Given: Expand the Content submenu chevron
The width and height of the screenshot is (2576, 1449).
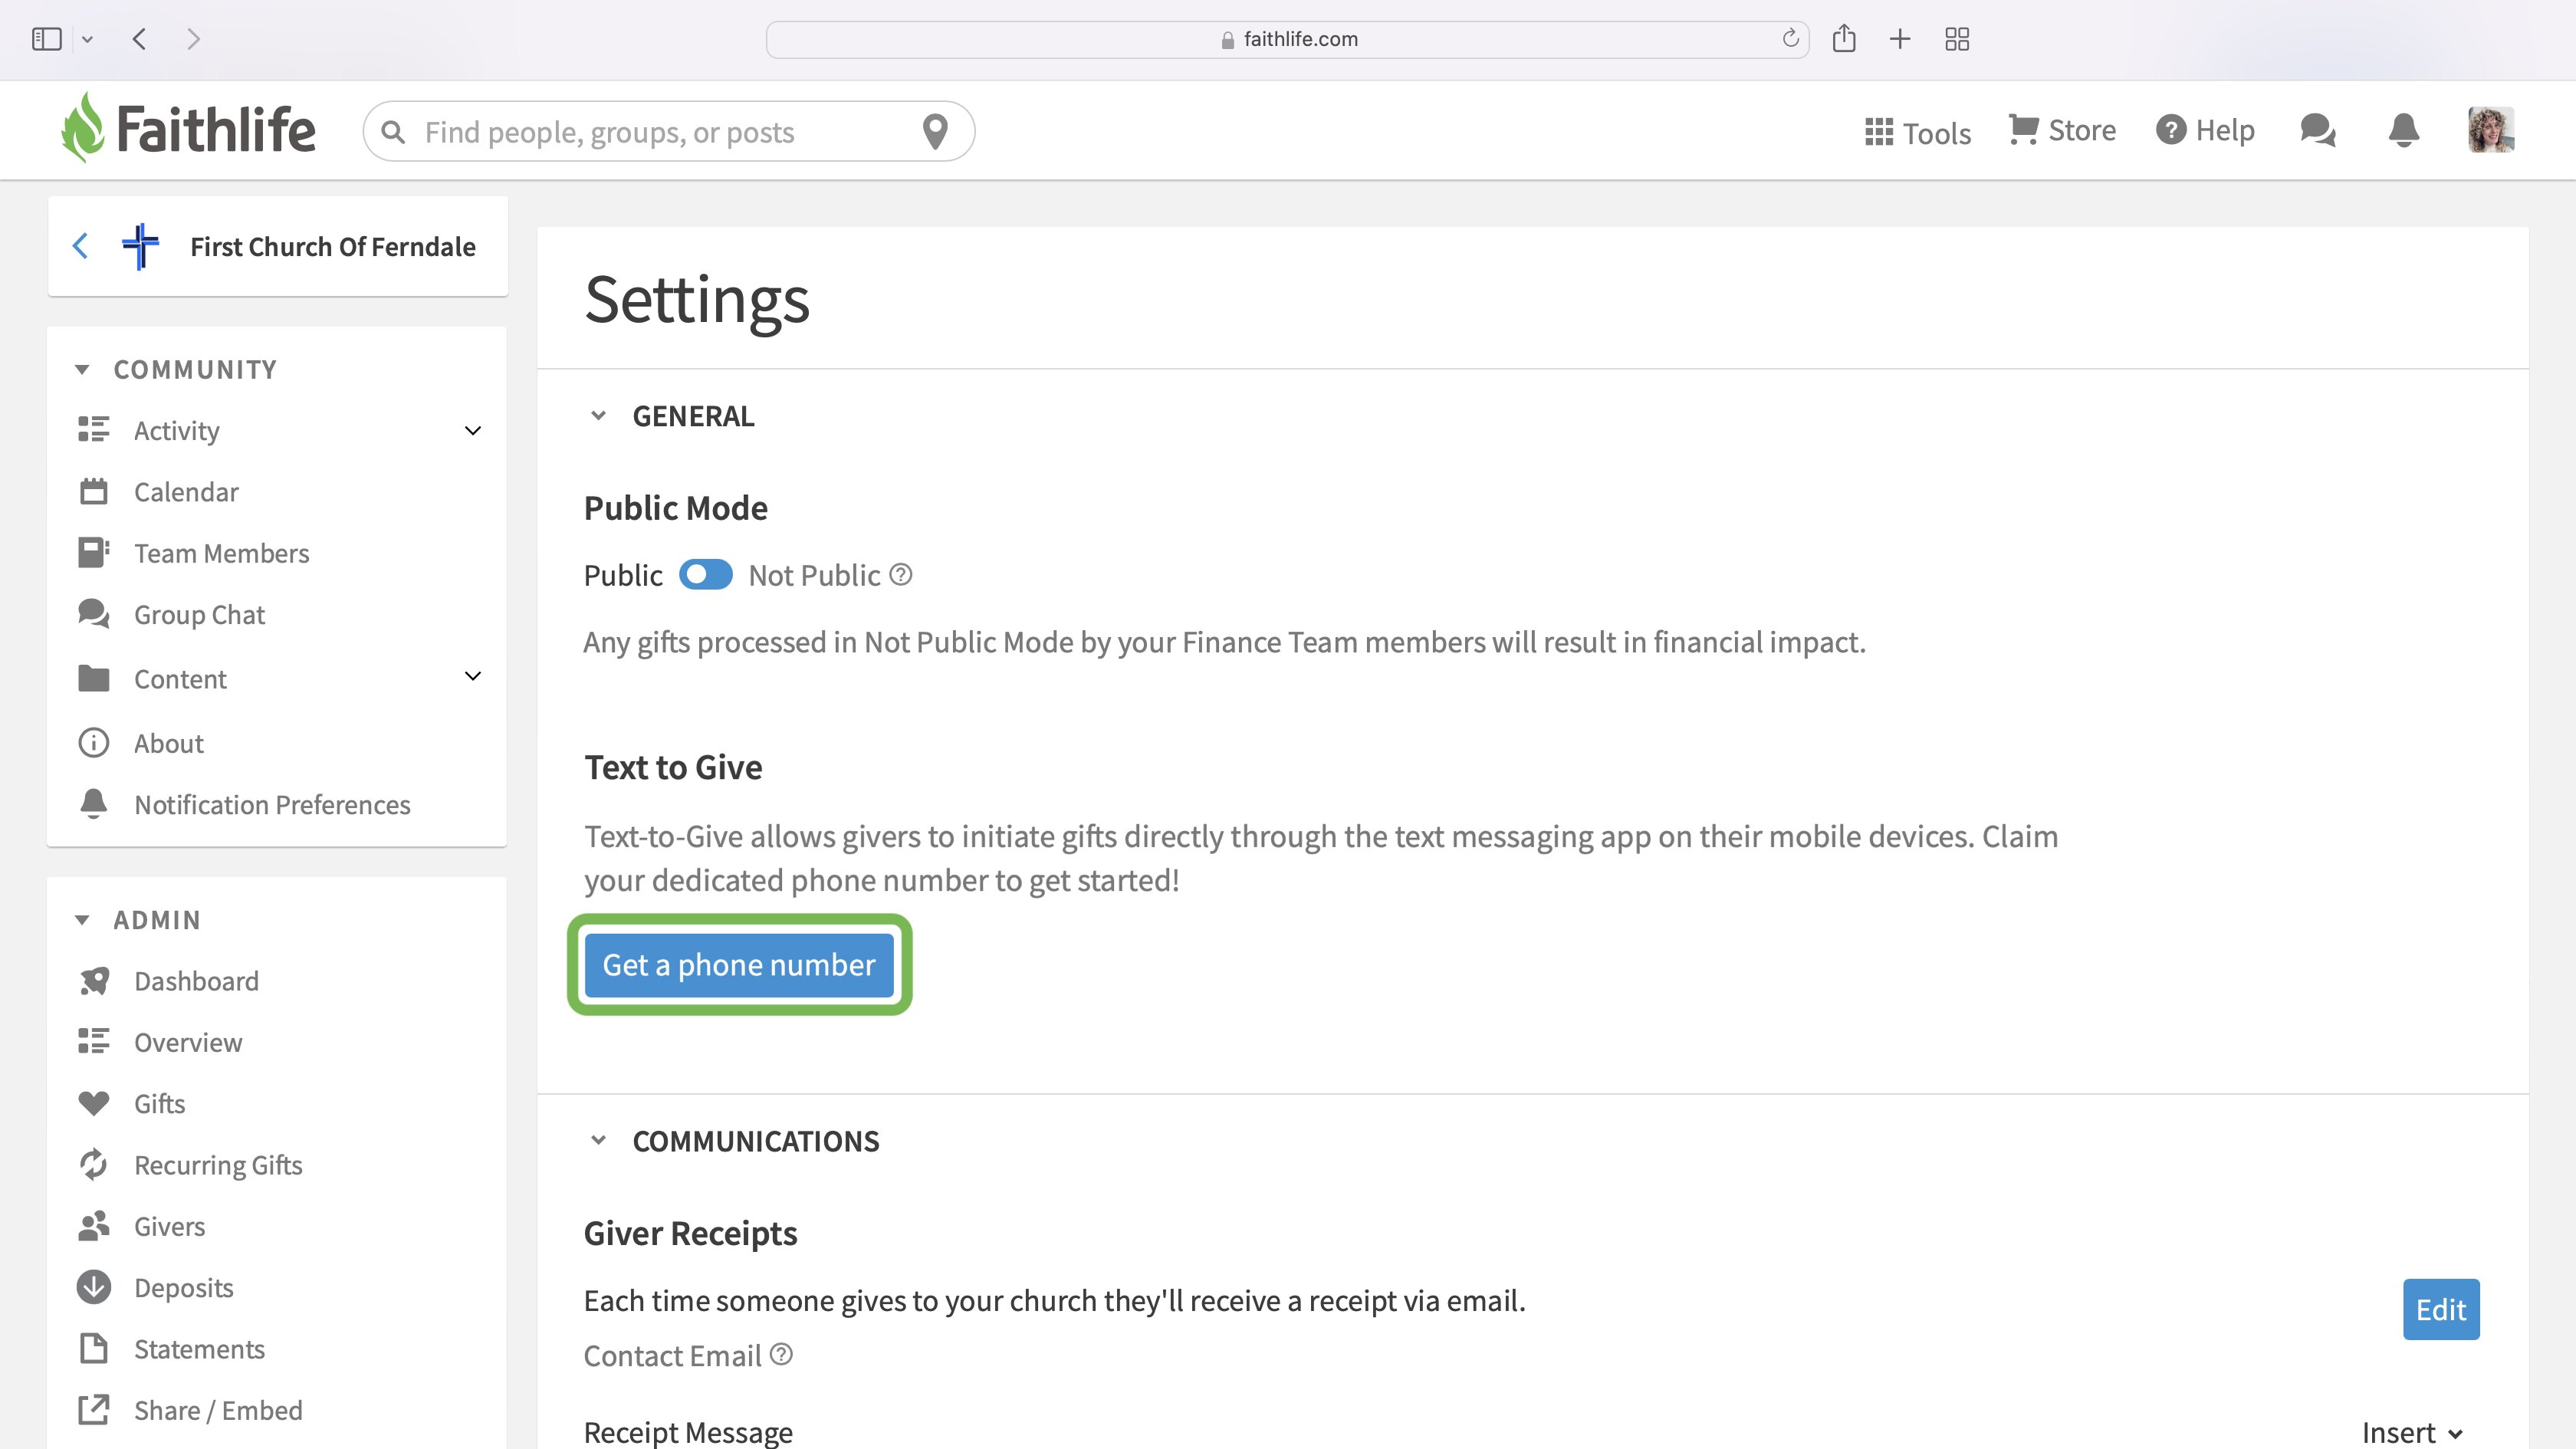Looking at the screenshot, I should point(473,676).
